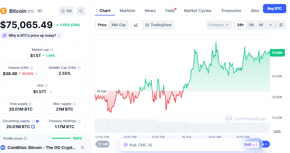Open the Markets tab
The width and height of the screenshot is (290, 153).
click(x=127, y=11)
